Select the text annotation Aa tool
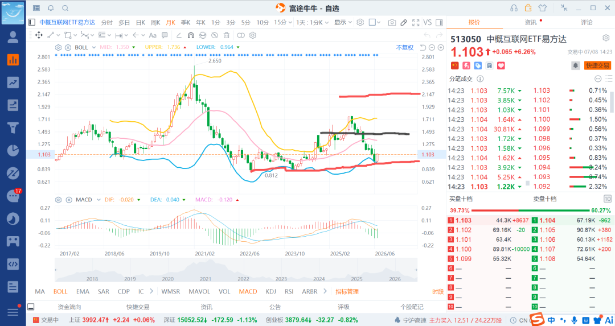 click(x=153, y=35)
